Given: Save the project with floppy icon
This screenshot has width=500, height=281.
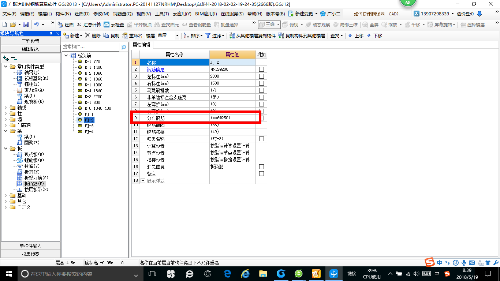Looking at the screenshot, I should tap(26, 25).
